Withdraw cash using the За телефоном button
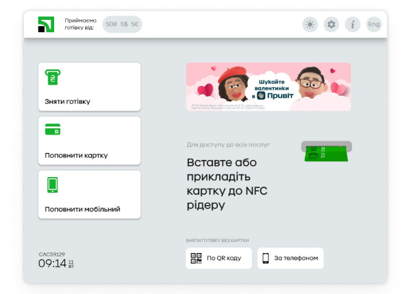 click(290, 258)
